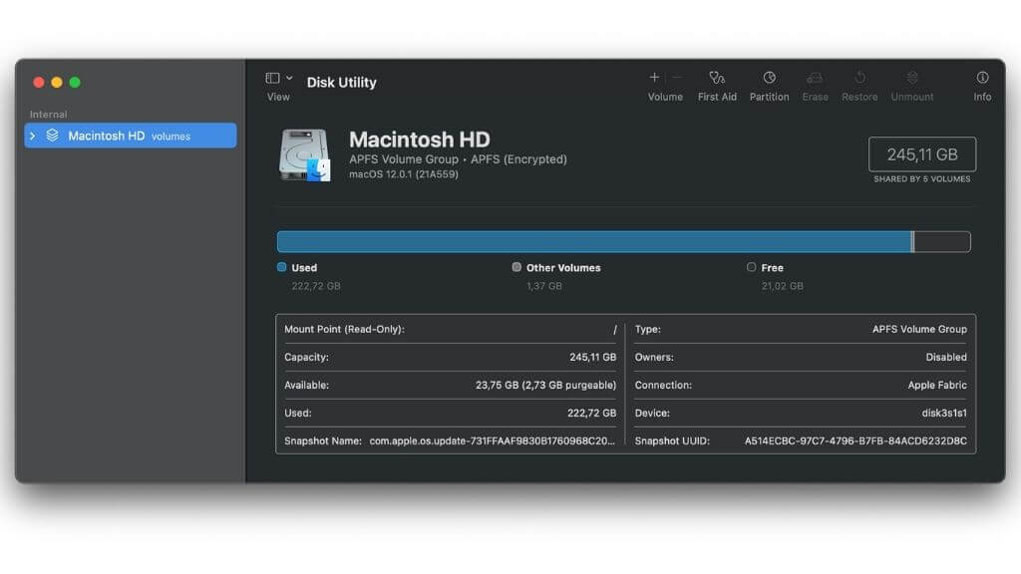Click the blue used-space storage bar
The width and height of the screenshot is (1021, 574).
(x=594, y=241)
